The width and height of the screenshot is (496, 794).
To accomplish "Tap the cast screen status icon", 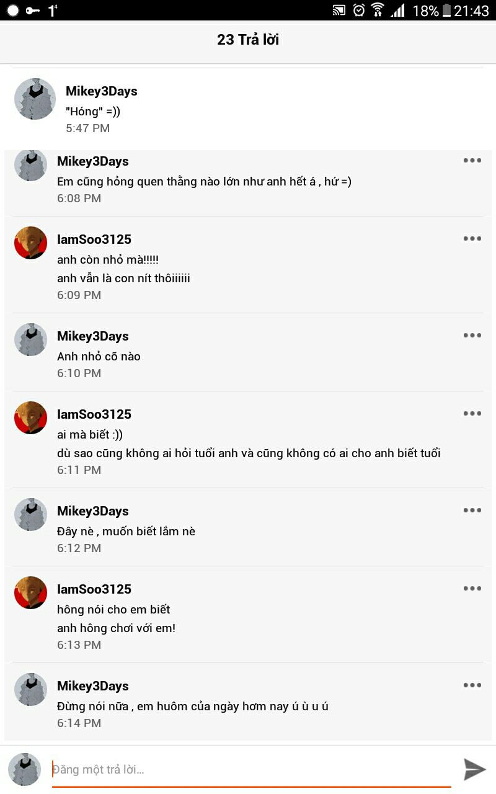I will point(339,10).
